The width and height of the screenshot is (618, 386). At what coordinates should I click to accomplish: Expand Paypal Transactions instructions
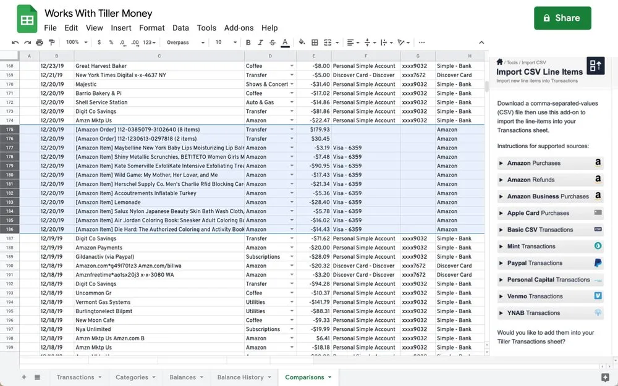(550, 263)
